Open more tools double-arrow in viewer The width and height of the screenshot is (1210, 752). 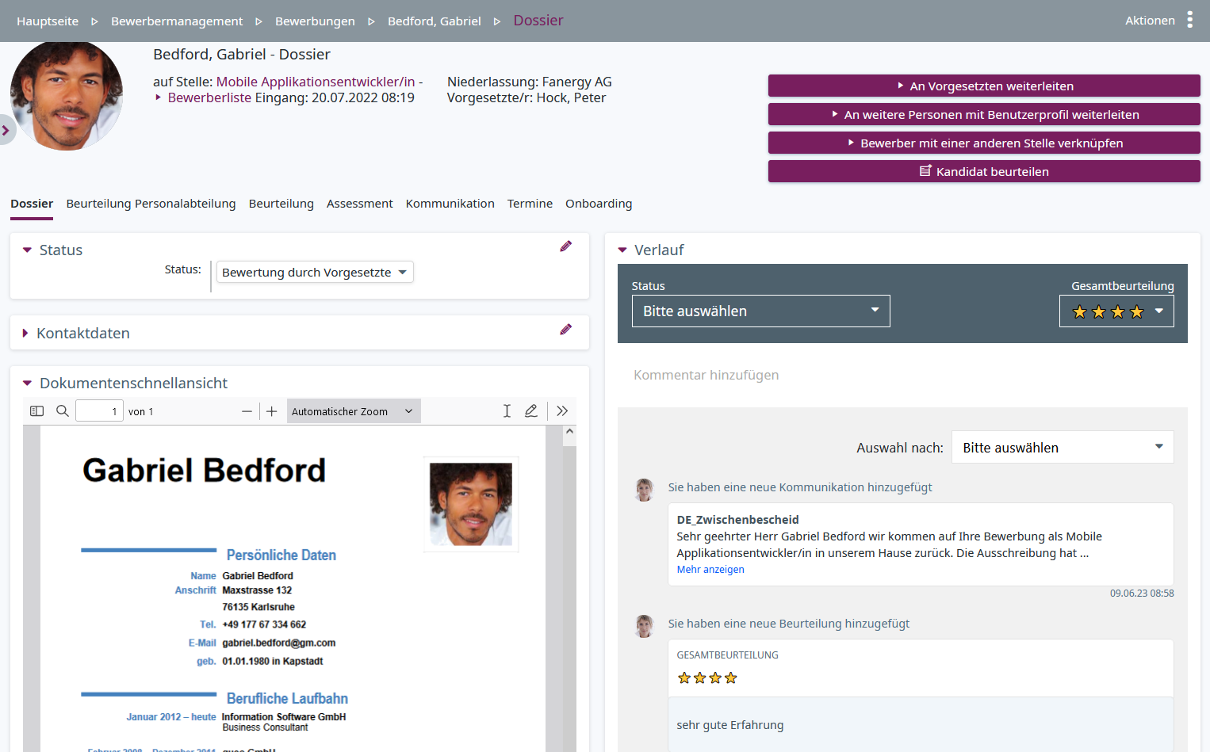click(562, 411)
